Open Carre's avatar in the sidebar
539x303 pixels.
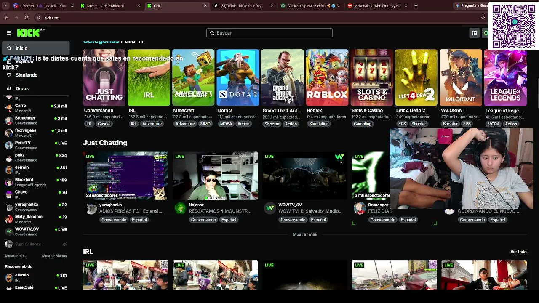(x=9, y=108)
